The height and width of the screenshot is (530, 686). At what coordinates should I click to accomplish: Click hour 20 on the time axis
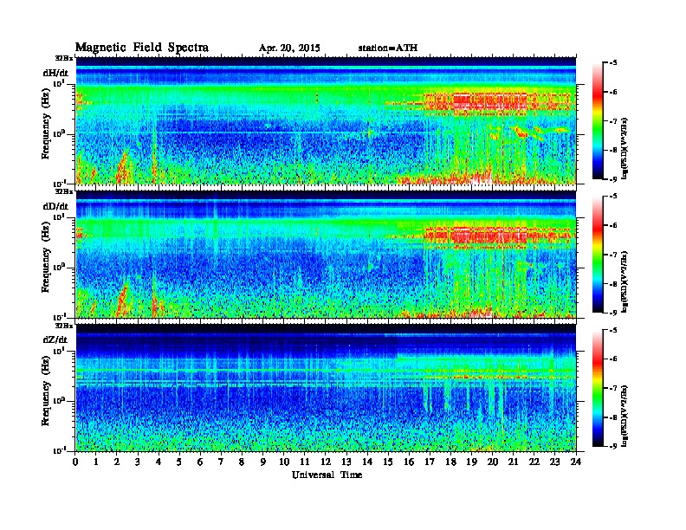click(x=493, y=462)
